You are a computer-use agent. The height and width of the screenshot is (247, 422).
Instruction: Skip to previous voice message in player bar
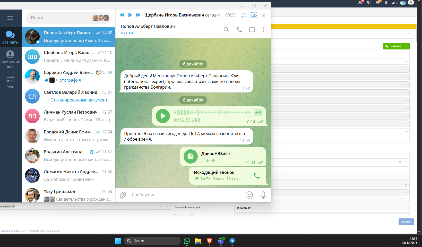tap(122, 15)
